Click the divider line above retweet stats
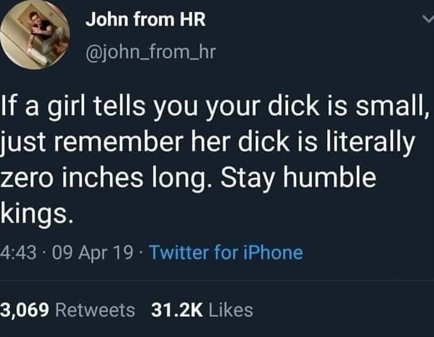Screen dimensions: 434x337 coord(217,281)
